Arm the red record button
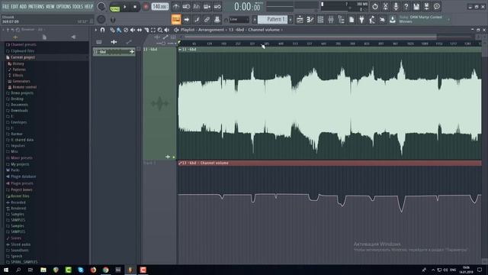 pyautogui.click(x=146, y=7)
